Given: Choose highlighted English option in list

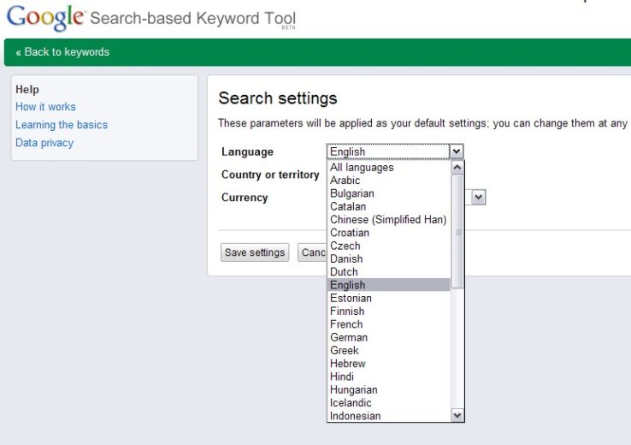Looking at the screenshot, I should point(389,285).
